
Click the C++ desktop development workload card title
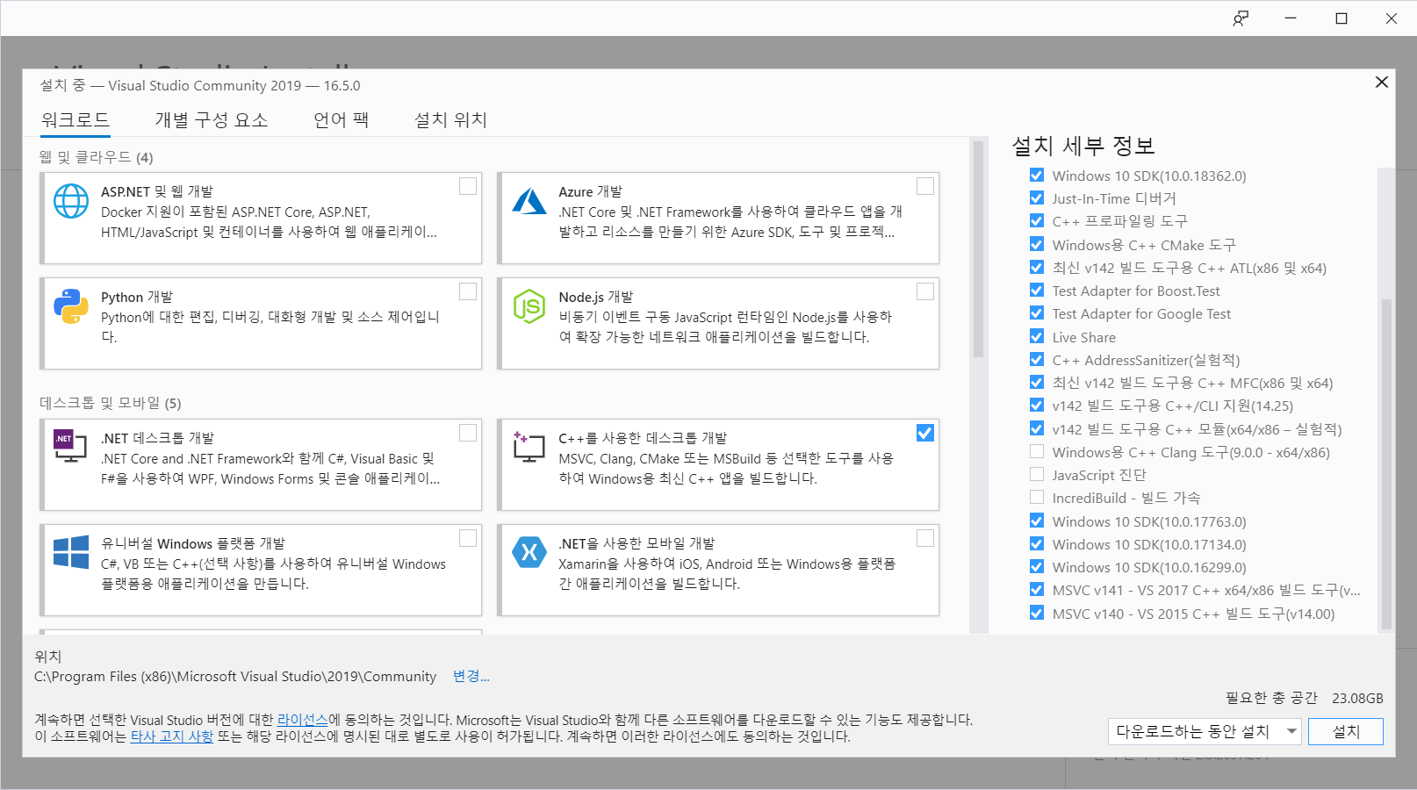click(x=643, y=438)
